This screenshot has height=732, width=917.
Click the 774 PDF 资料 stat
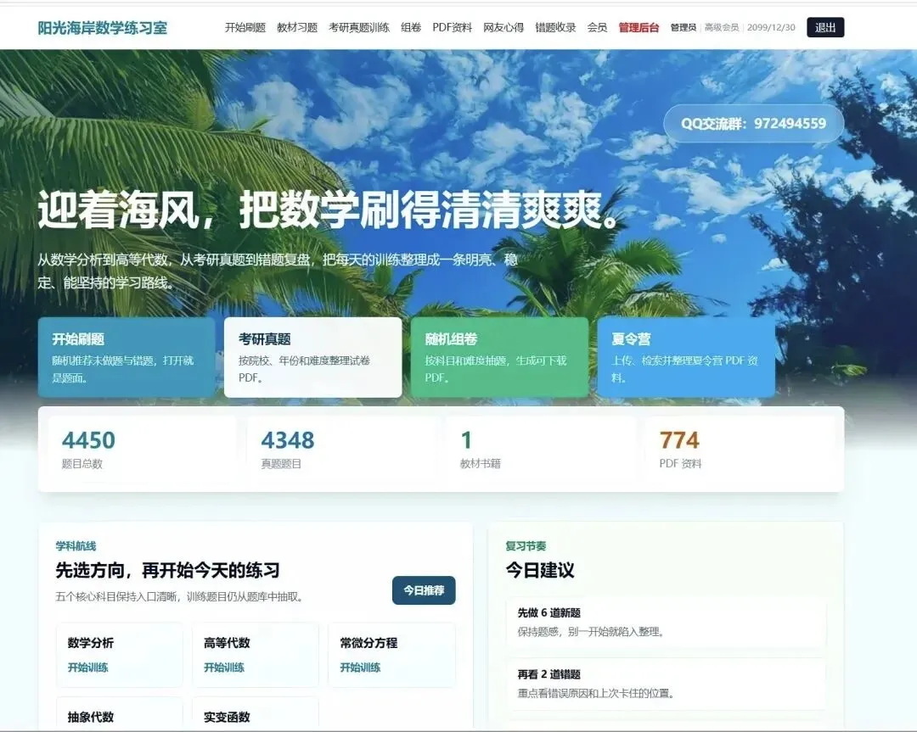coord(740,449)
